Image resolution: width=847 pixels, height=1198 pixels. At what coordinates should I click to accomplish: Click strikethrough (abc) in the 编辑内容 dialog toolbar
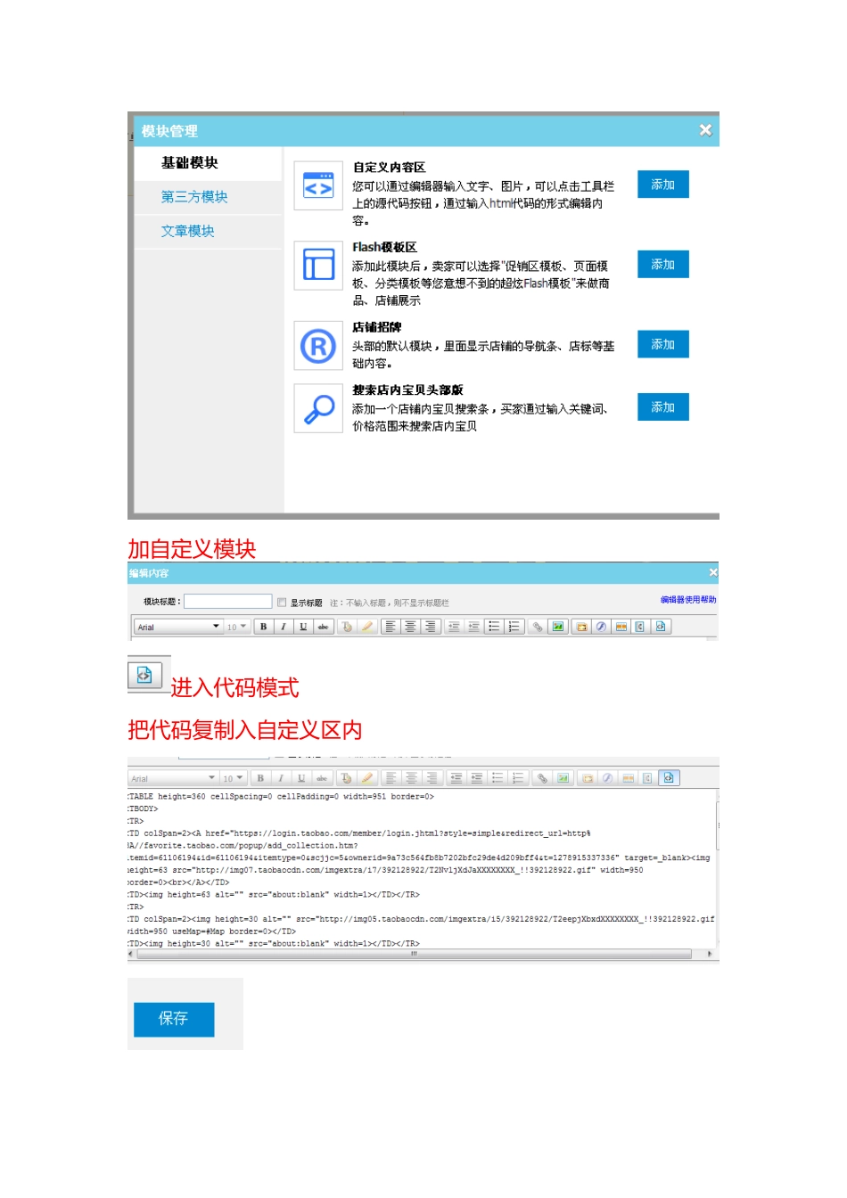(x=324, y=627)
